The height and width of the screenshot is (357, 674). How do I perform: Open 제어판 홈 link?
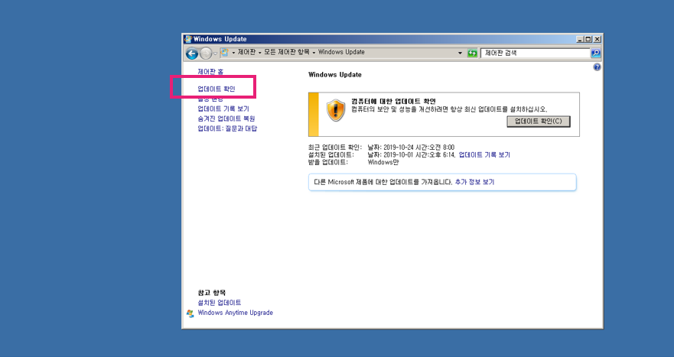click(210, 72)
